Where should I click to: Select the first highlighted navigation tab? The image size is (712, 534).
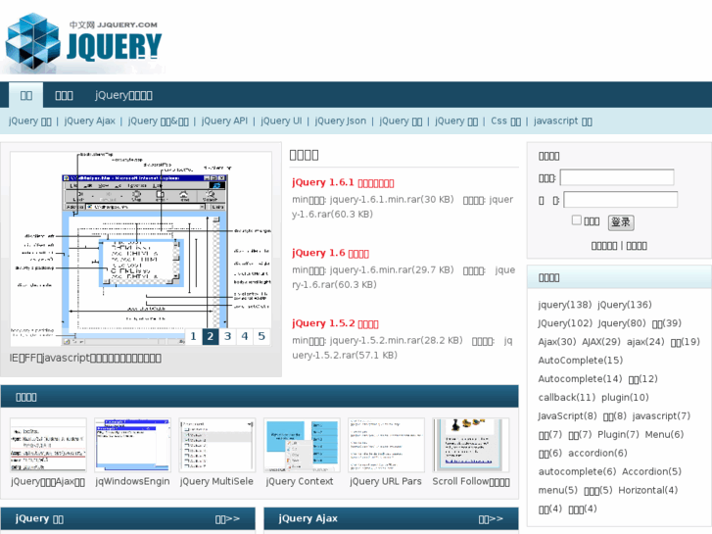pyautogui.click(x=25, y=95)
